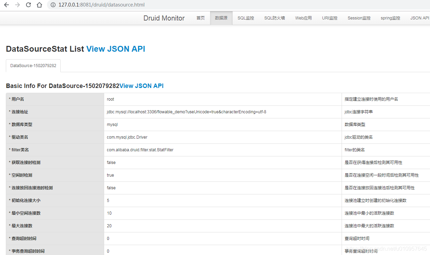430x255 pixels.
Task: Select the 空闲时检测 row label
Action: (21, 175)
